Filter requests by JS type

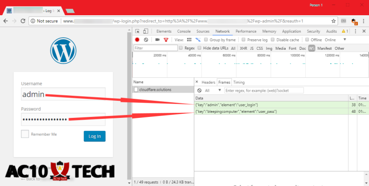pos(251,48)
